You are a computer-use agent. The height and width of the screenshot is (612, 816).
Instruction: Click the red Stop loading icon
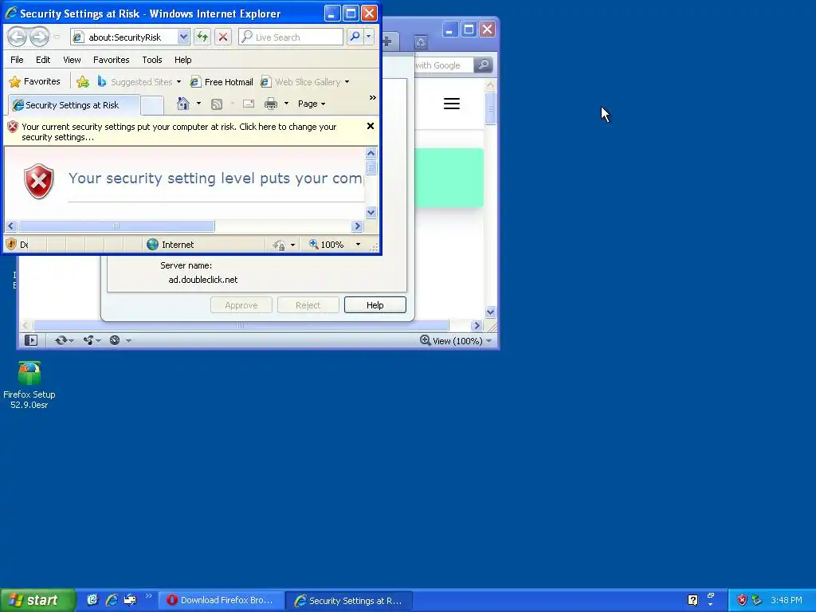[223, 37]
